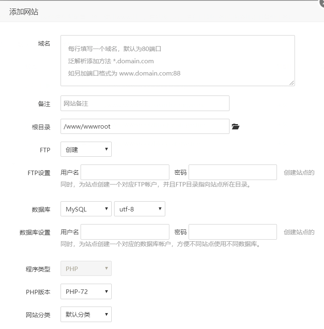The width and height of the screenshot is (324, 329).
Task: Open the utf-8 encoding dropdown
Action: click(x=139, y=209)
